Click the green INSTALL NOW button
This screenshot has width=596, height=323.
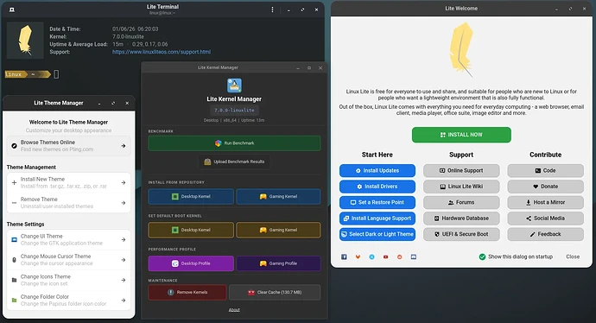tap(461, 135)
